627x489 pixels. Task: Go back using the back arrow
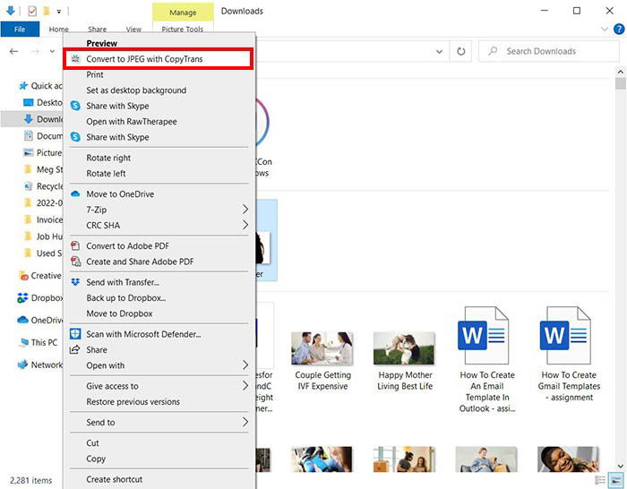[x=13, y=51]
